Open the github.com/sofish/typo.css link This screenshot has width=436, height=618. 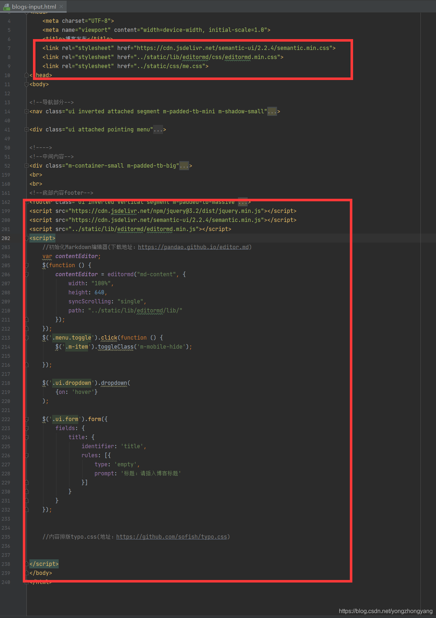(172, 537)
